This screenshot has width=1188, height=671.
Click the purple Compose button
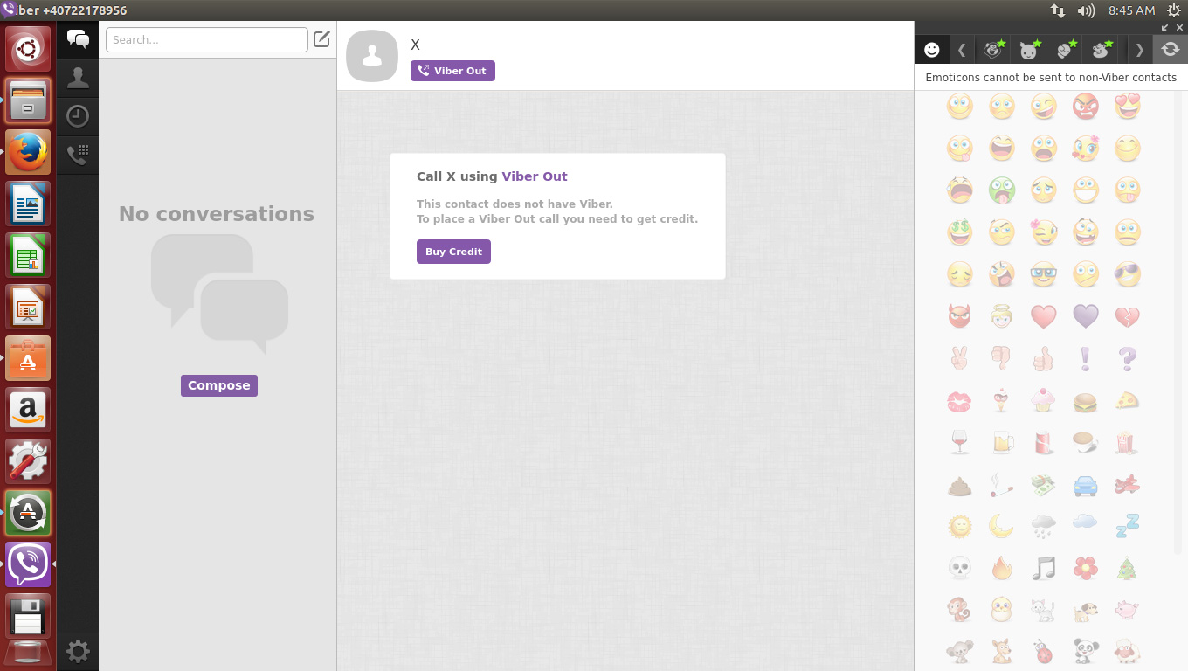(219, 385)
